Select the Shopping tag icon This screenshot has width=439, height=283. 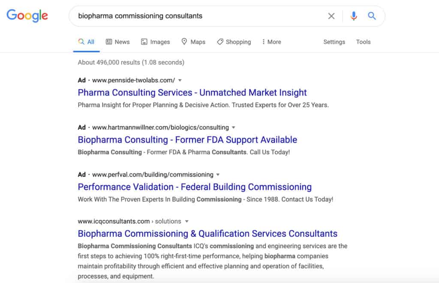[220, 42]
